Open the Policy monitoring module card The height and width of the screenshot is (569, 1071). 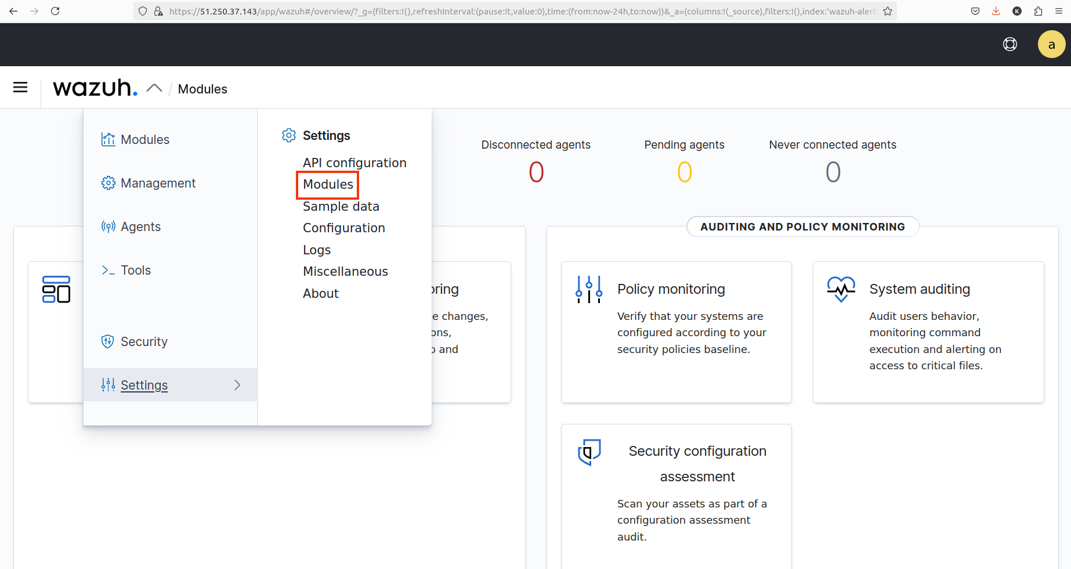(676, 332)
